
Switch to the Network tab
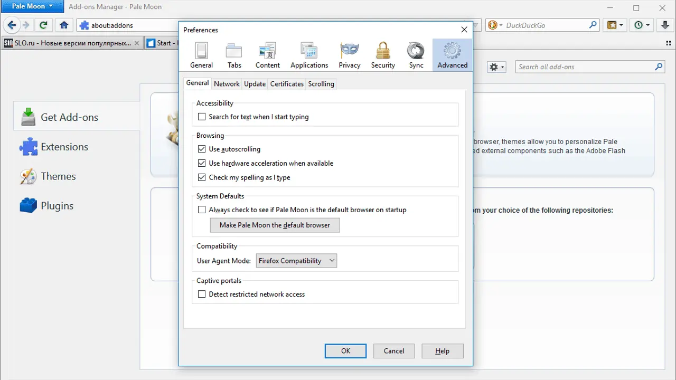pos(227,84)
